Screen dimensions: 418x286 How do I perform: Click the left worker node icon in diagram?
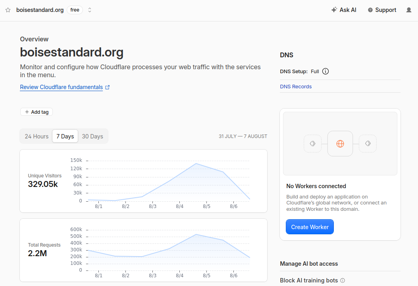coord(313,144)
